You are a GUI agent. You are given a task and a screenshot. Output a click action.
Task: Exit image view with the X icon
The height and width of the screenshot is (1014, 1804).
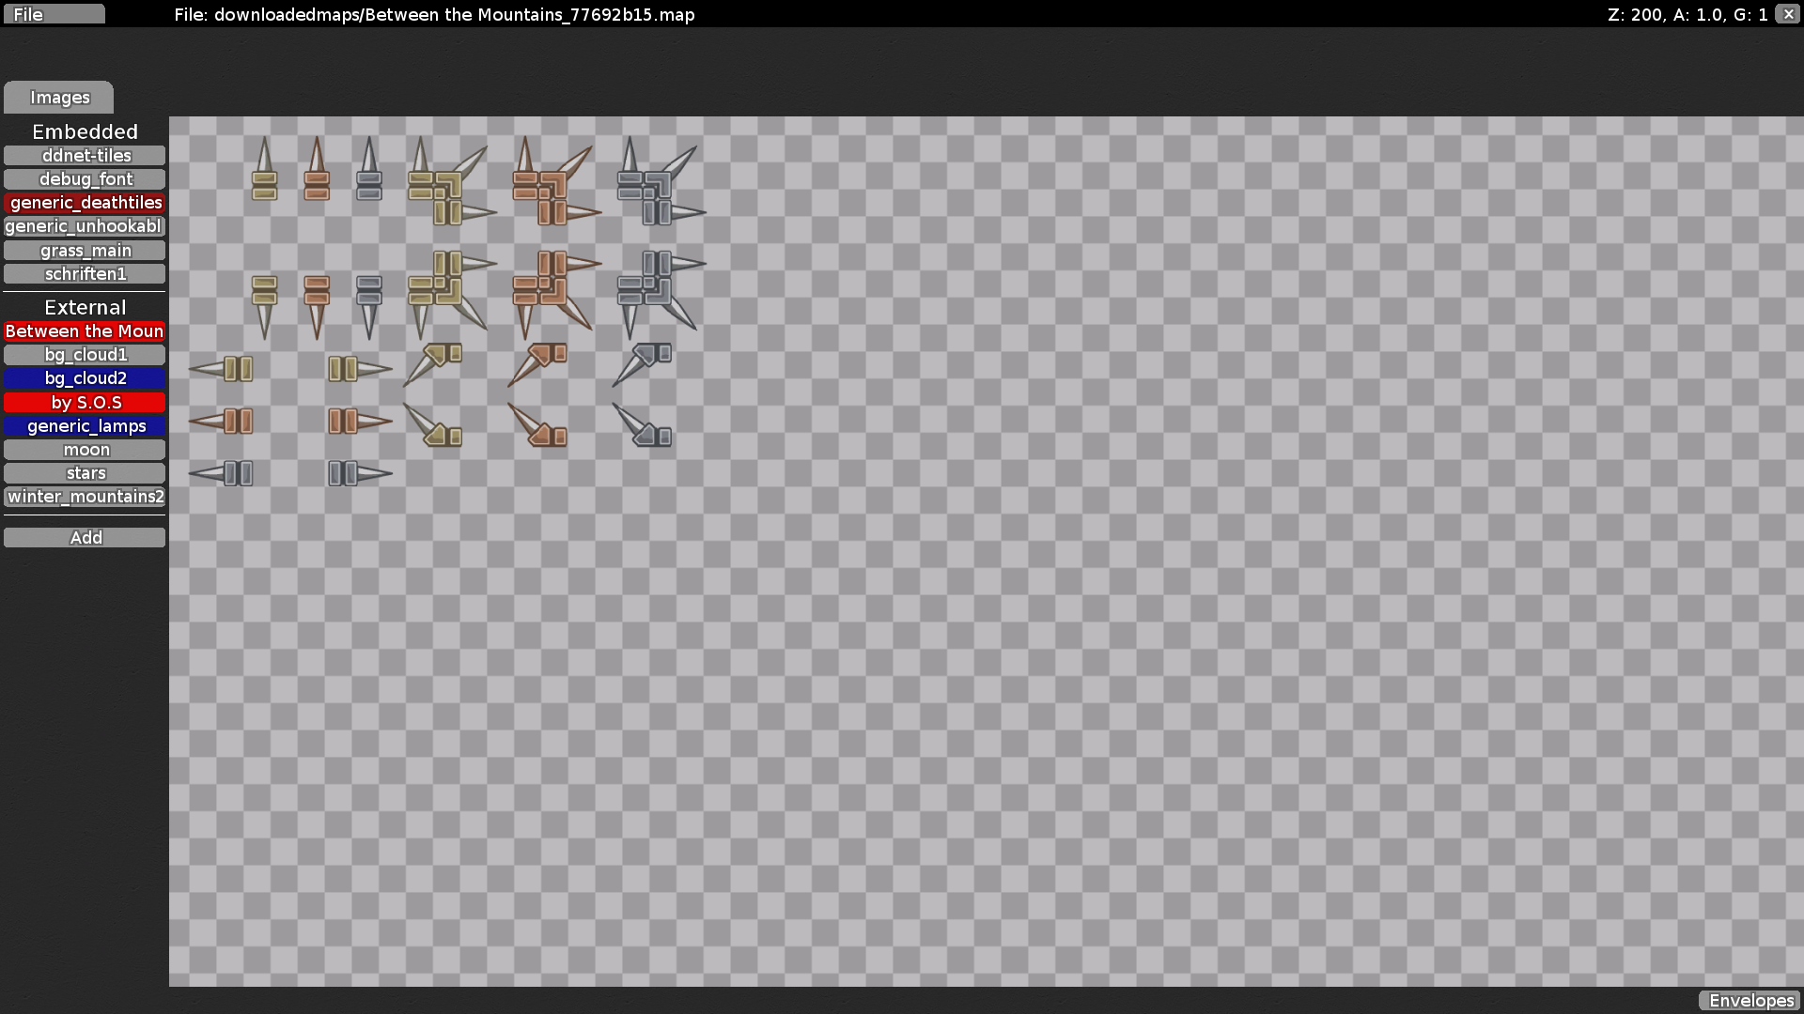pyautogui.click(x=1787, y=14)
